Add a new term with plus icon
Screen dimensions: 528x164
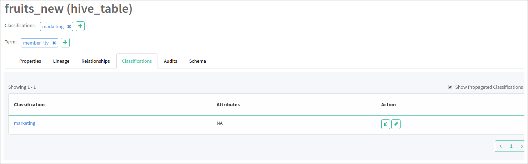(65, 43)
